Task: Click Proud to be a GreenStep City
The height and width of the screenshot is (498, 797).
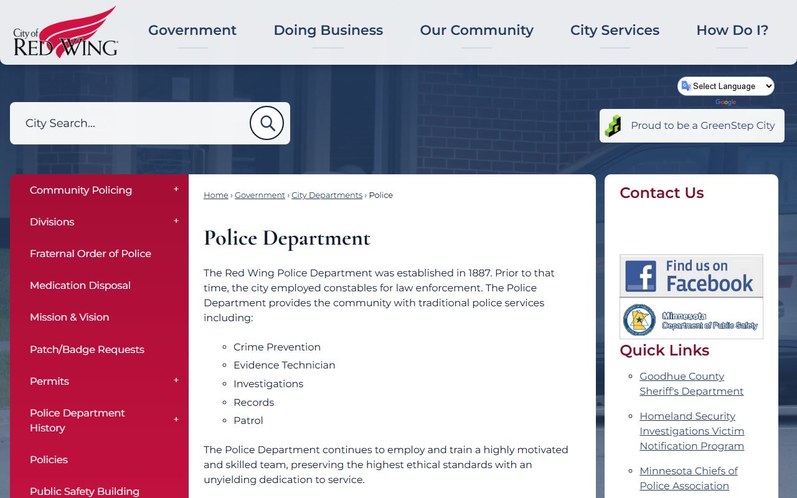Action: (x=692, y=126)
